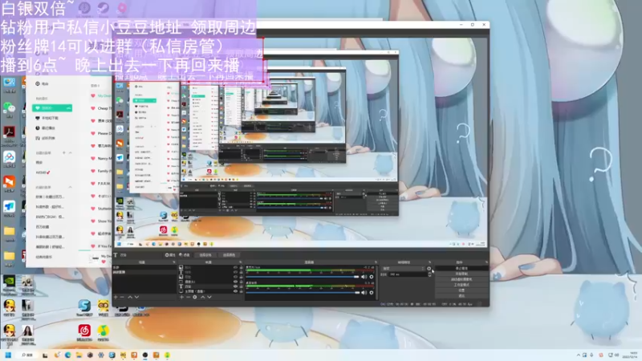Screen dimensions: 642x361
Task: Open NVIDIA GeForce desktop shortcut
Action: click(x=9, y=282)
